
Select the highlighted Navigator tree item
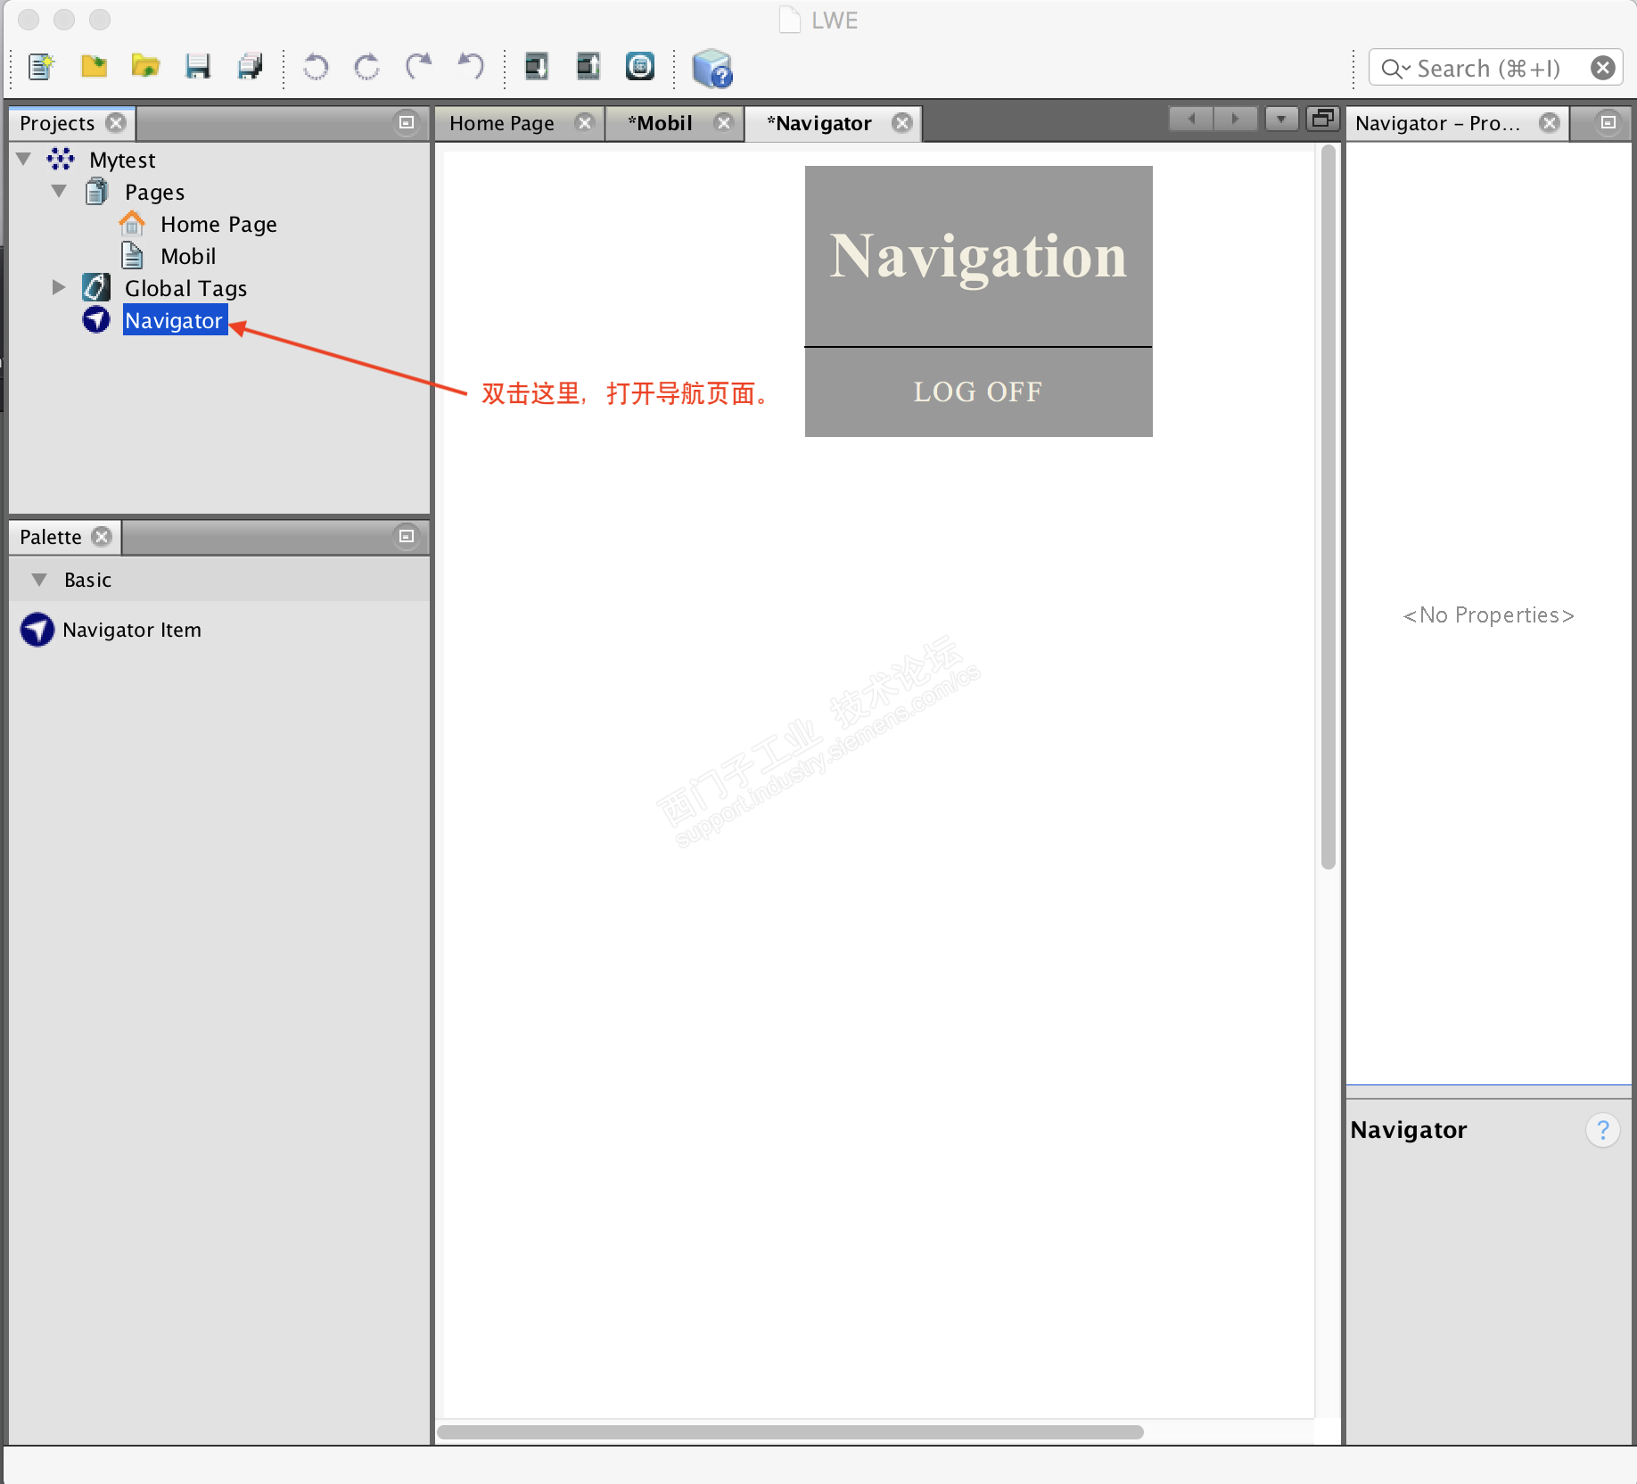[175, 320]
